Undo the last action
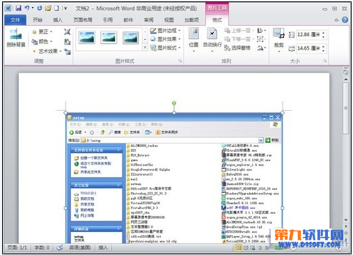The image size is (353, 255). pos(27,8)
